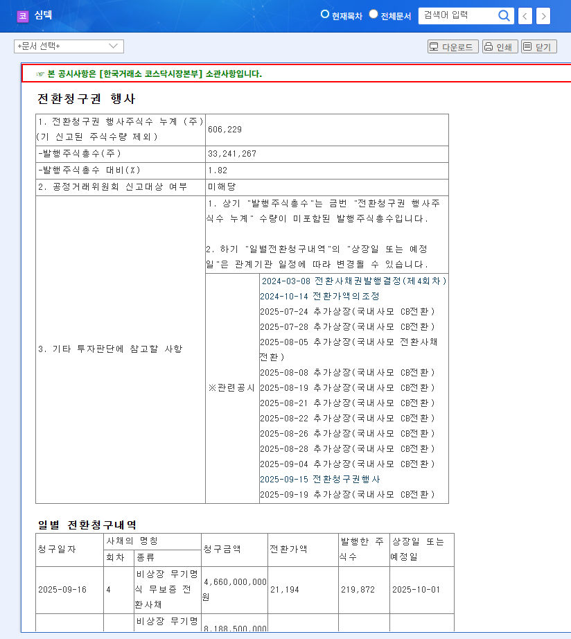
Task: Click the 4,660,000,000원 claim amount cell
Action: [x=235, y=590]
